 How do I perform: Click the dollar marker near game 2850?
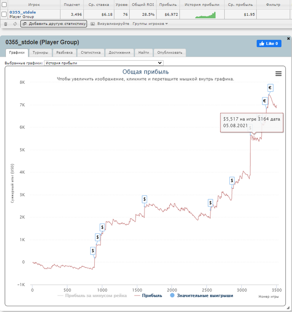click(232, 181)
